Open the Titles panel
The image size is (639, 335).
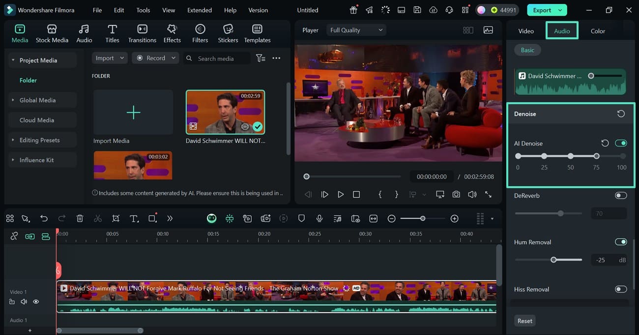[x=112, y=33]
